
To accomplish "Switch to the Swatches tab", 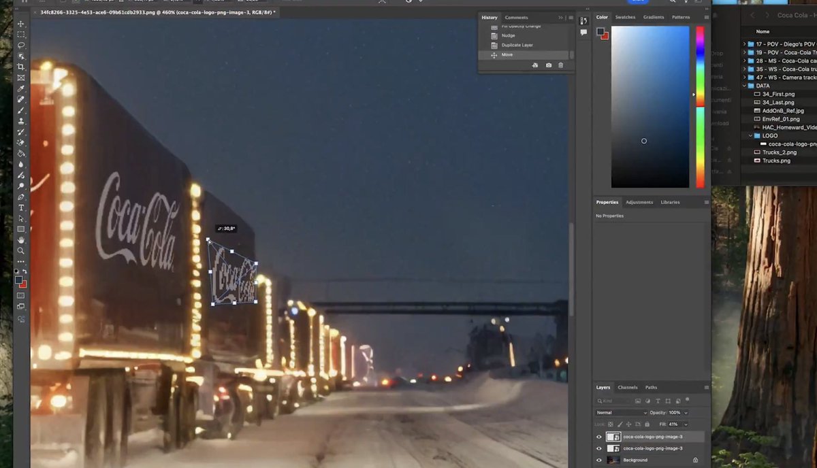I will 625,17.
